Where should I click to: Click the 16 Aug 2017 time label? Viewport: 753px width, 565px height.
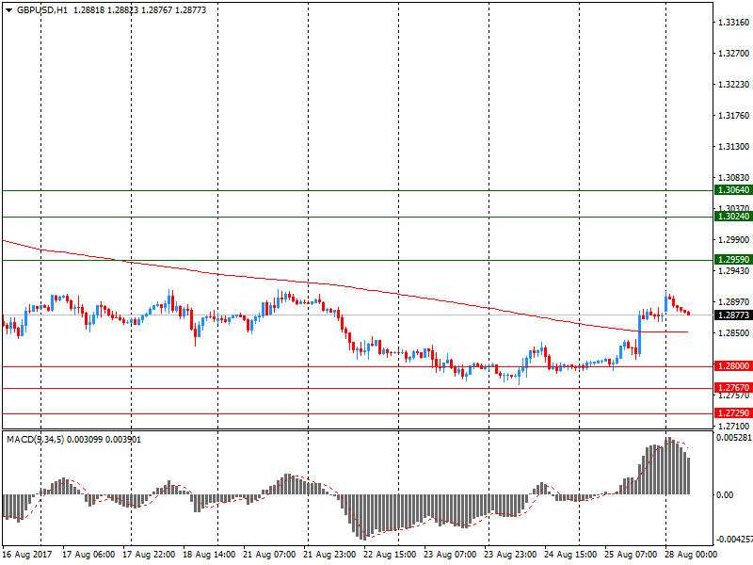click(26, 555)
